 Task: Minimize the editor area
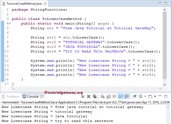coord(160,3)
